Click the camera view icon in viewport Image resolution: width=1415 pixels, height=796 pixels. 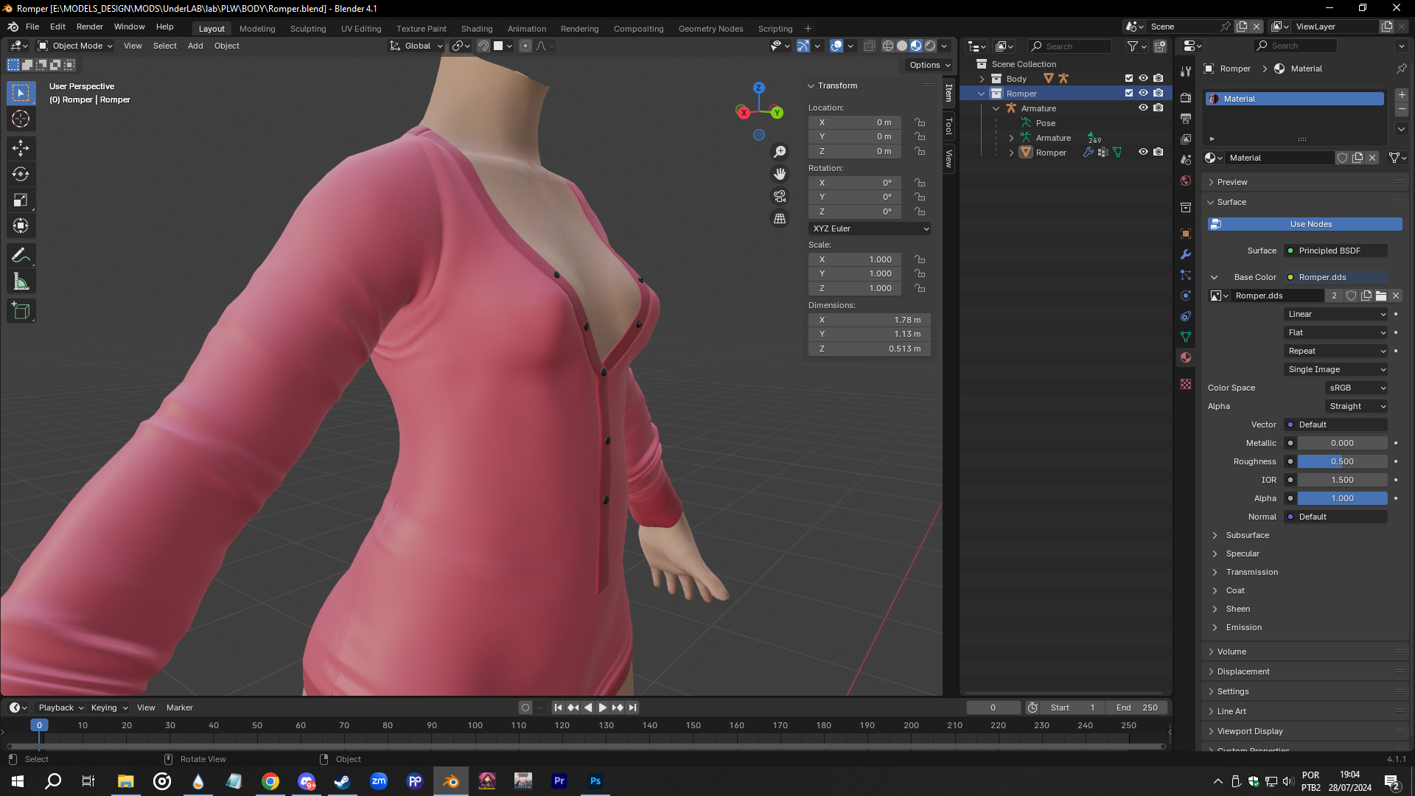click(x=779, y=196)
